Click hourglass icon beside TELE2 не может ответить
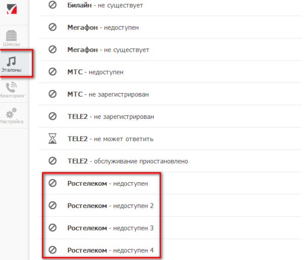 pyautogui.click(x=52, y=139)
